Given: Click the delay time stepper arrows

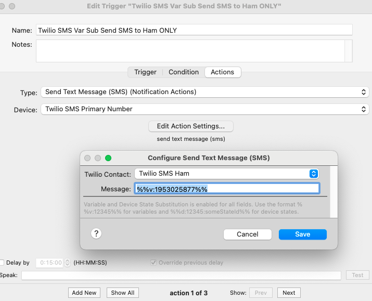Looking at the screenshot, I should coord(68,263).
